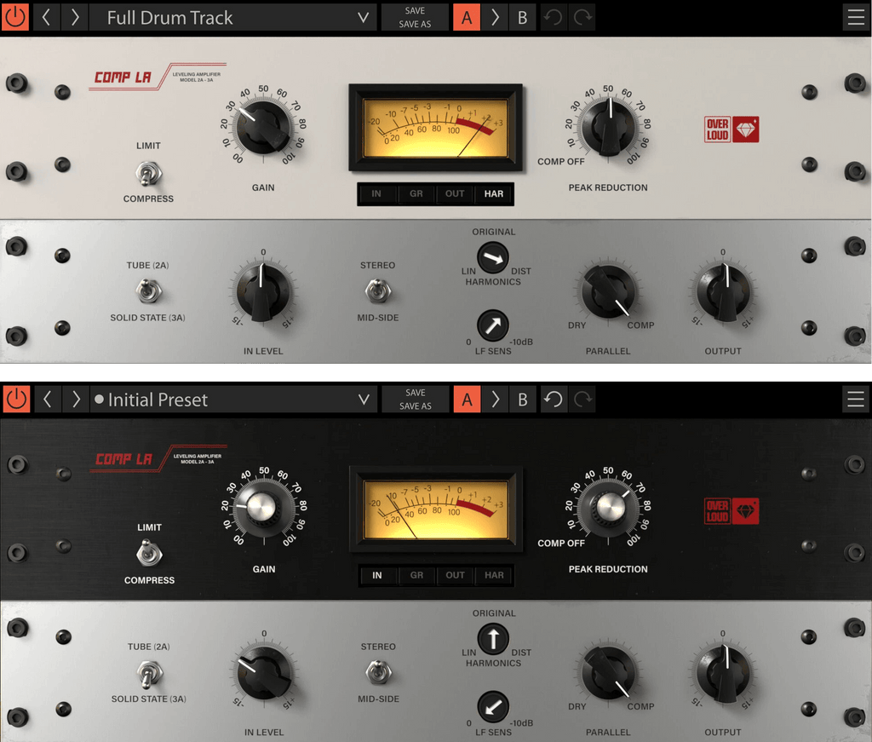Click redo arrow in top plugin toolbar
Screen dimensions: 872x742
coord(582,17)
